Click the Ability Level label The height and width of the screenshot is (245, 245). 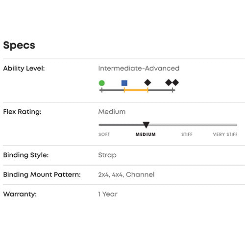24,68
